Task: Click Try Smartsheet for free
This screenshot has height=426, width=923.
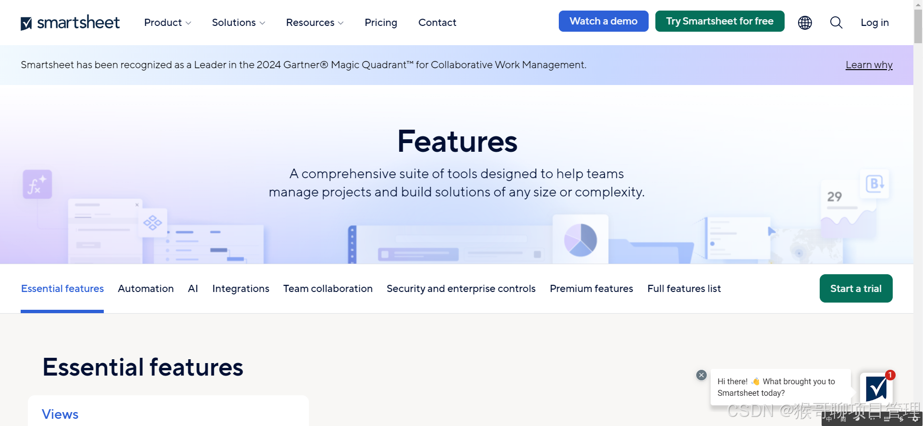Action: pos(720,21)
